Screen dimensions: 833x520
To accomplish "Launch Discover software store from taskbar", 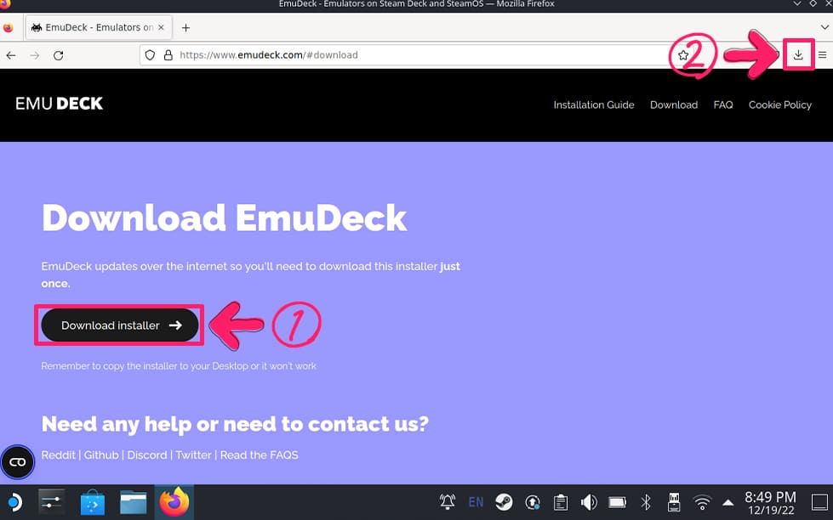I will pyautogui.click(x=93, y=502).
